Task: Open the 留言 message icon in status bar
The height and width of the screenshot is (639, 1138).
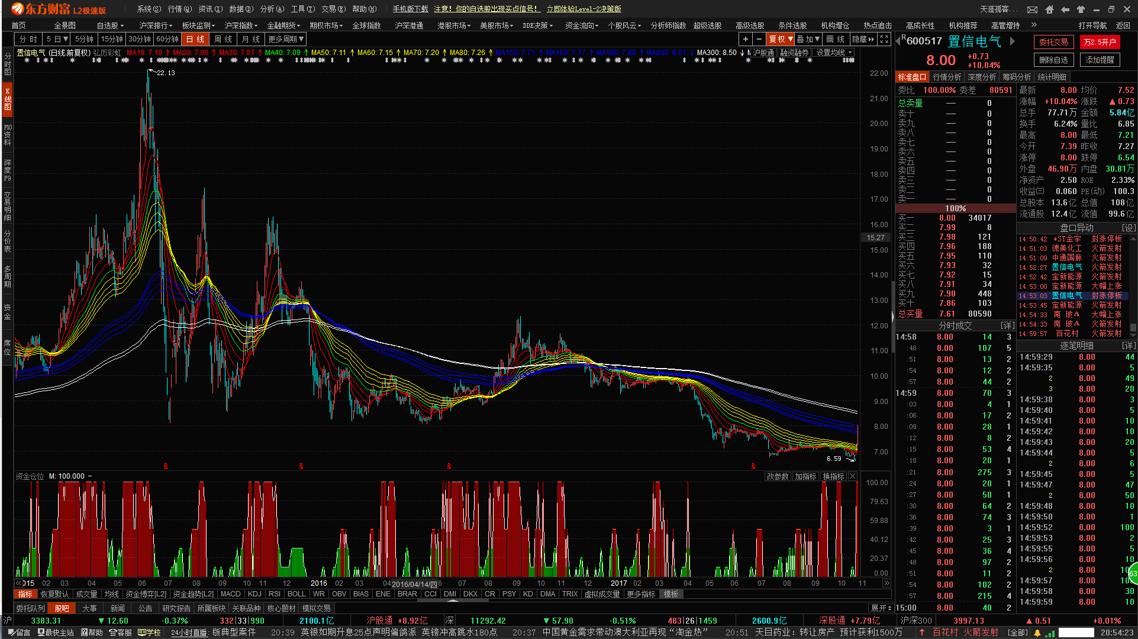Action: click(x=19, y=632)
